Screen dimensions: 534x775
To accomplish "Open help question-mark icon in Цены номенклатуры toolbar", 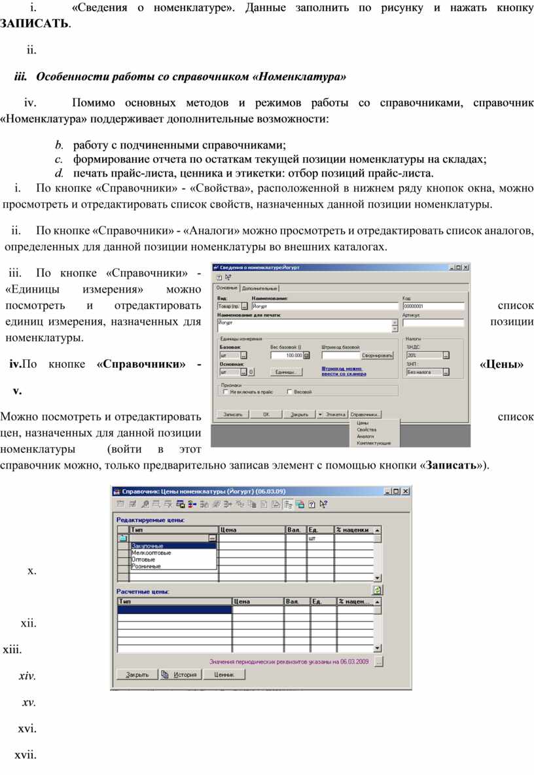I will click(311, 504).
